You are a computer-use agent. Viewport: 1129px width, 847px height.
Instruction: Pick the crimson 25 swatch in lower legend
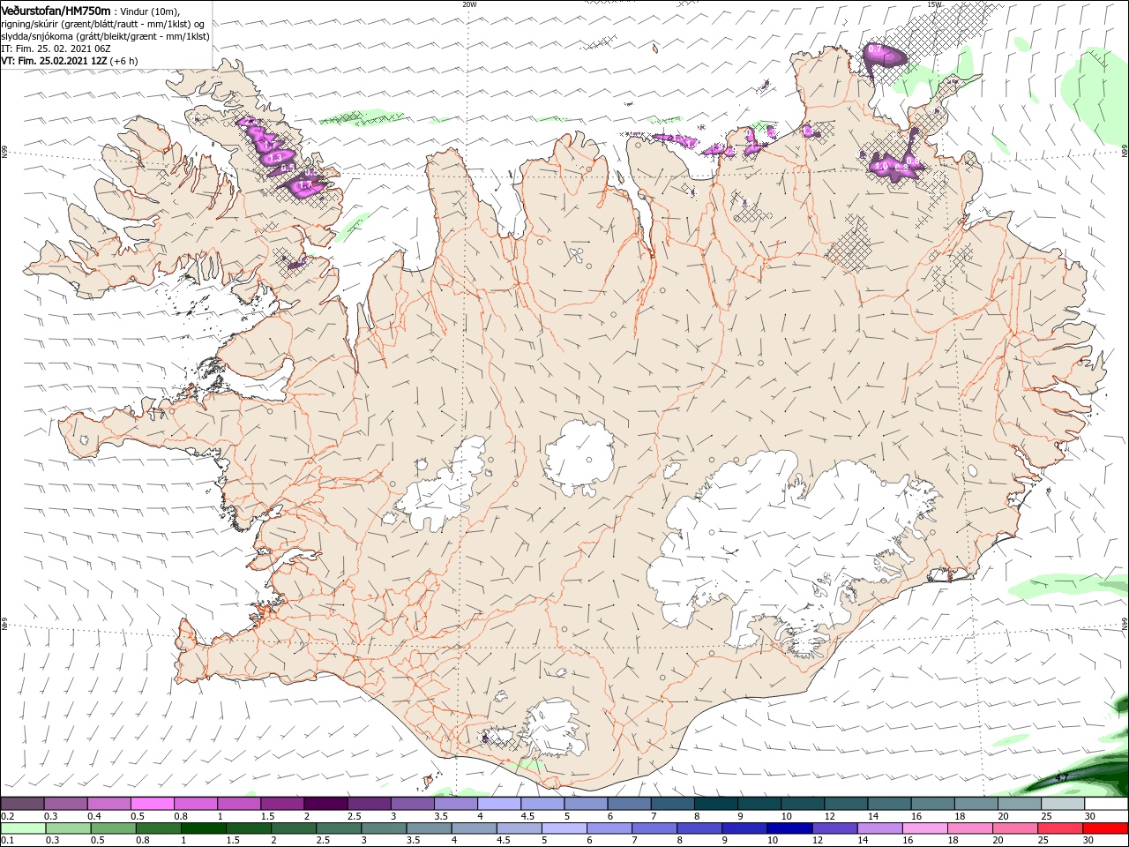pos(1060,828)
